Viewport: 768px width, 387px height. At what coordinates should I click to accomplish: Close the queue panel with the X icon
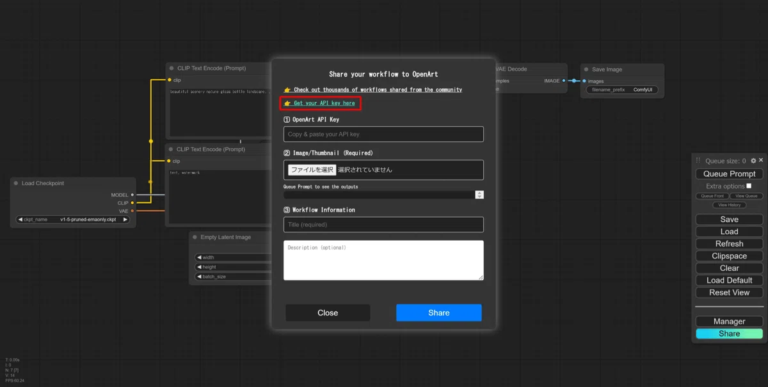coord(761,160)
